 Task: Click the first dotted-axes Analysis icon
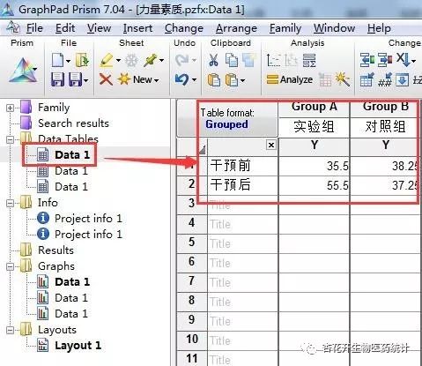273,60
